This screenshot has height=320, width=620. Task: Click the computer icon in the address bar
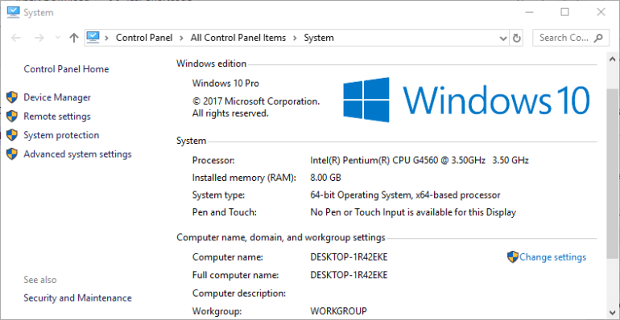click(93, 38)
